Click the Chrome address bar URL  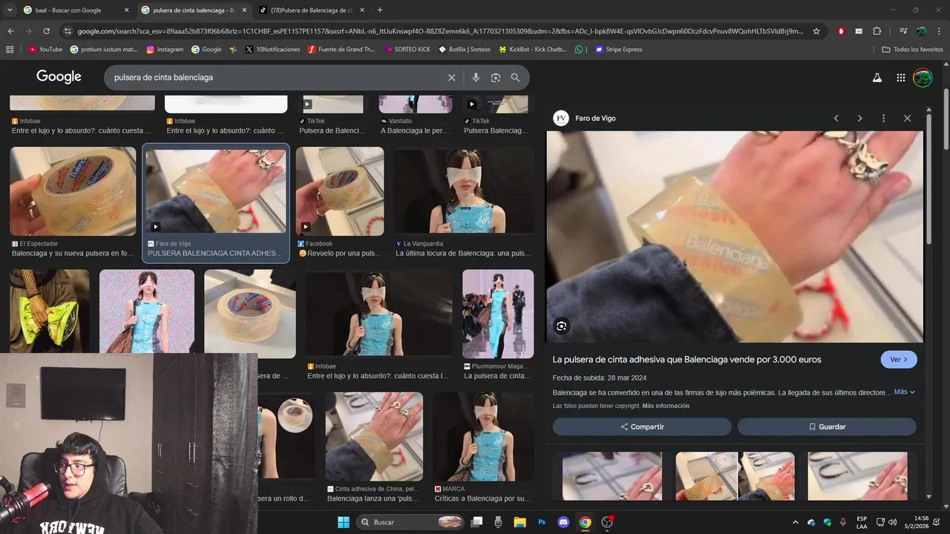(439, 31)
